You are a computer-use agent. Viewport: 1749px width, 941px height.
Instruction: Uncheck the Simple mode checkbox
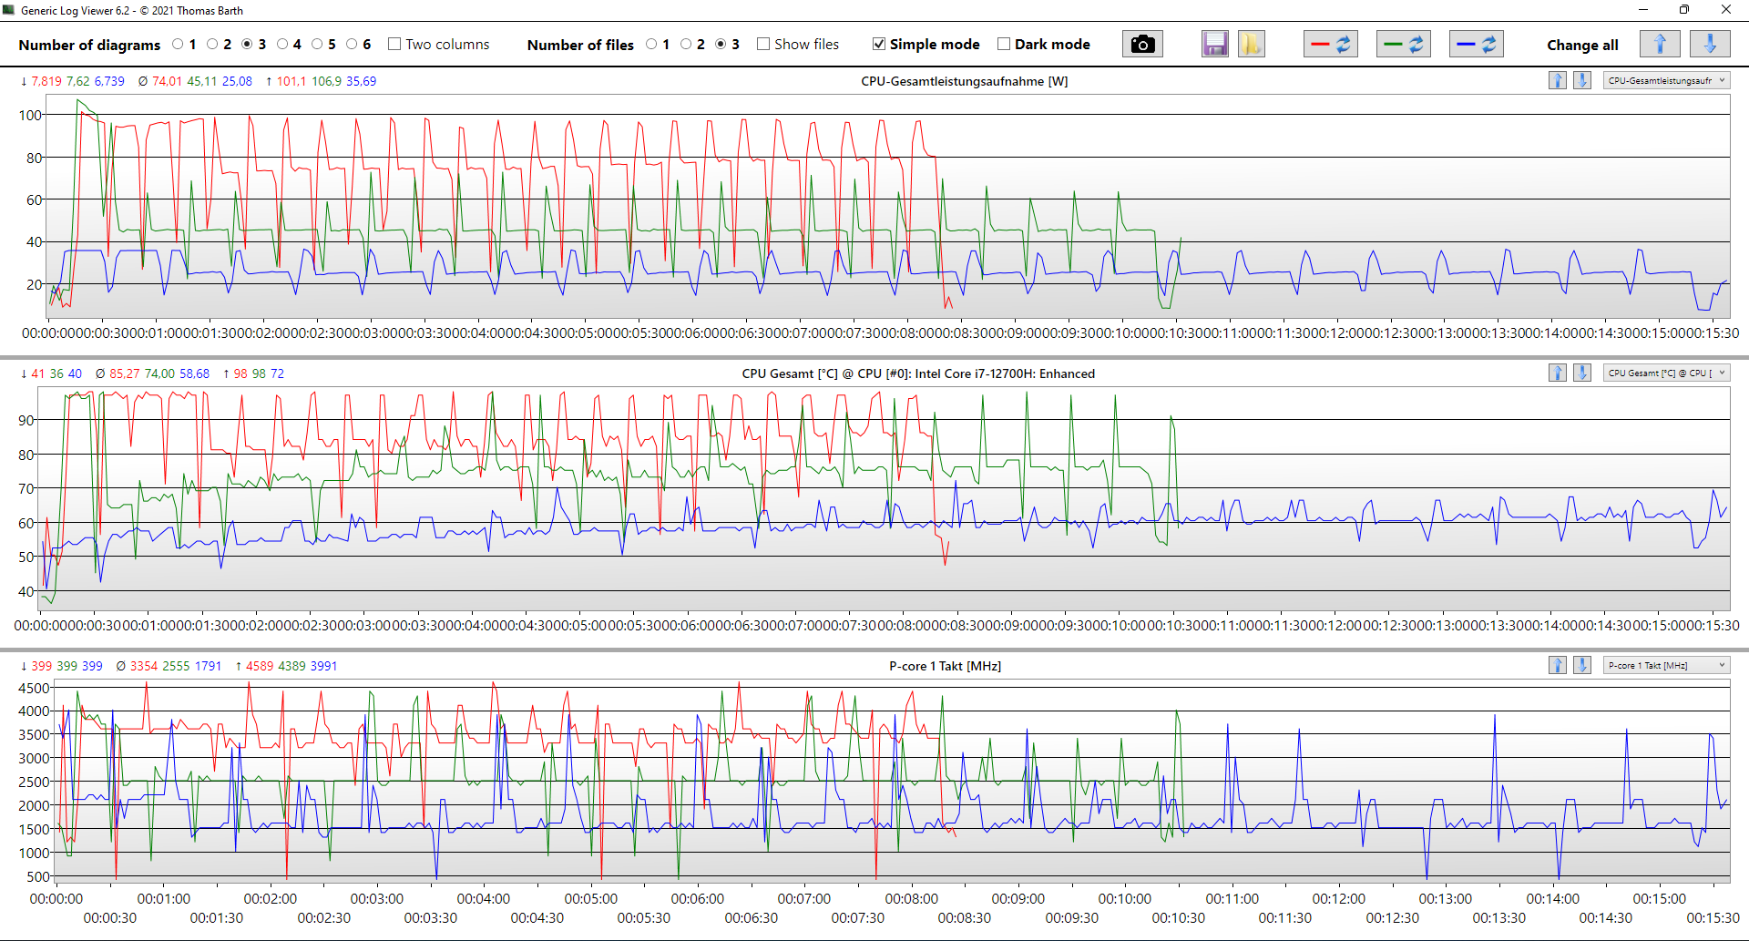[879, 44]
